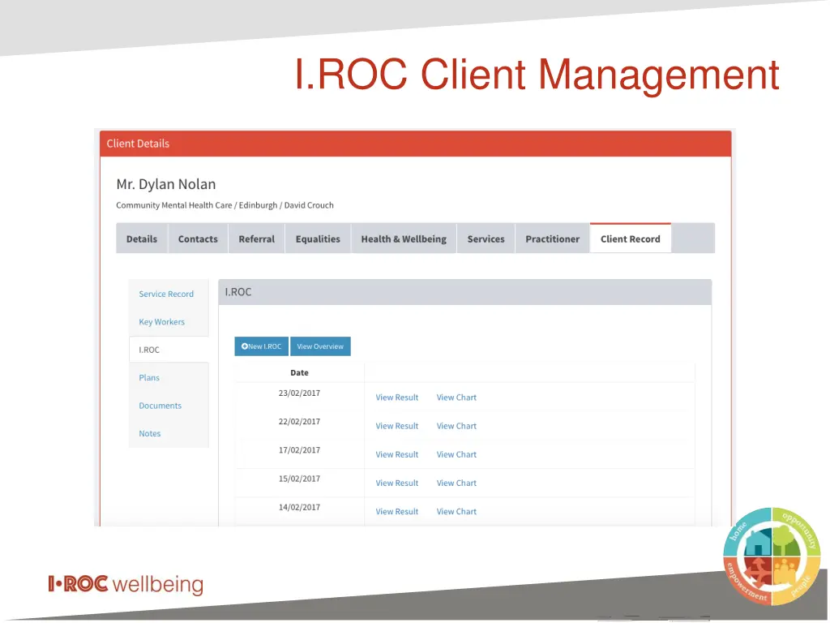This screenshot has width=830, height=623.
Task: View Chart for 14/02/2017
Action: pyautogui.click(x=456, y=512)
